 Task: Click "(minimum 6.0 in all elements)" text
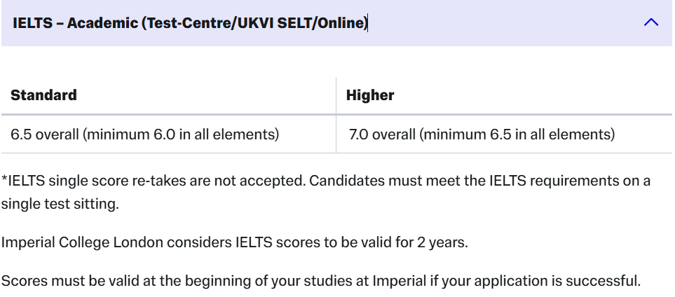(x=182, y=134)
